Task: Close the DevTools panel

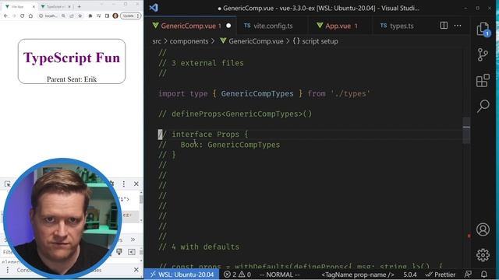Action: point(136,184)
